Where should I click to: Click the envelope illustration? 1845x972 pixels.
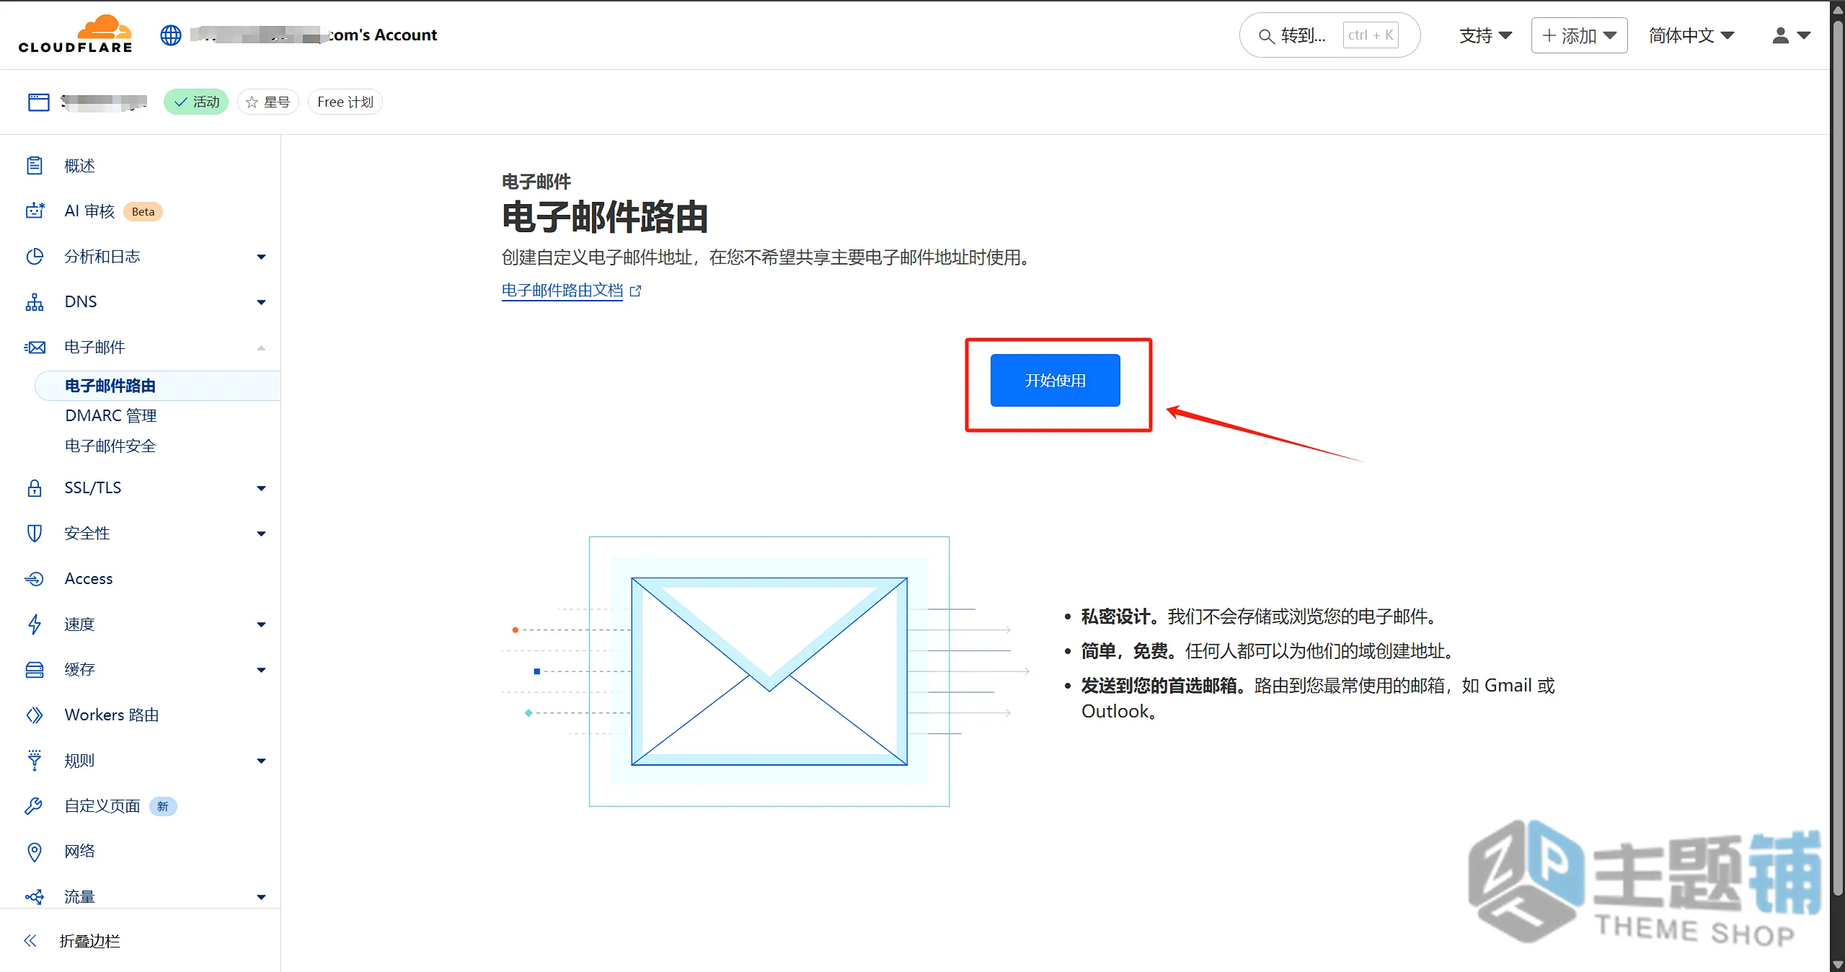[x=769, y=671]
